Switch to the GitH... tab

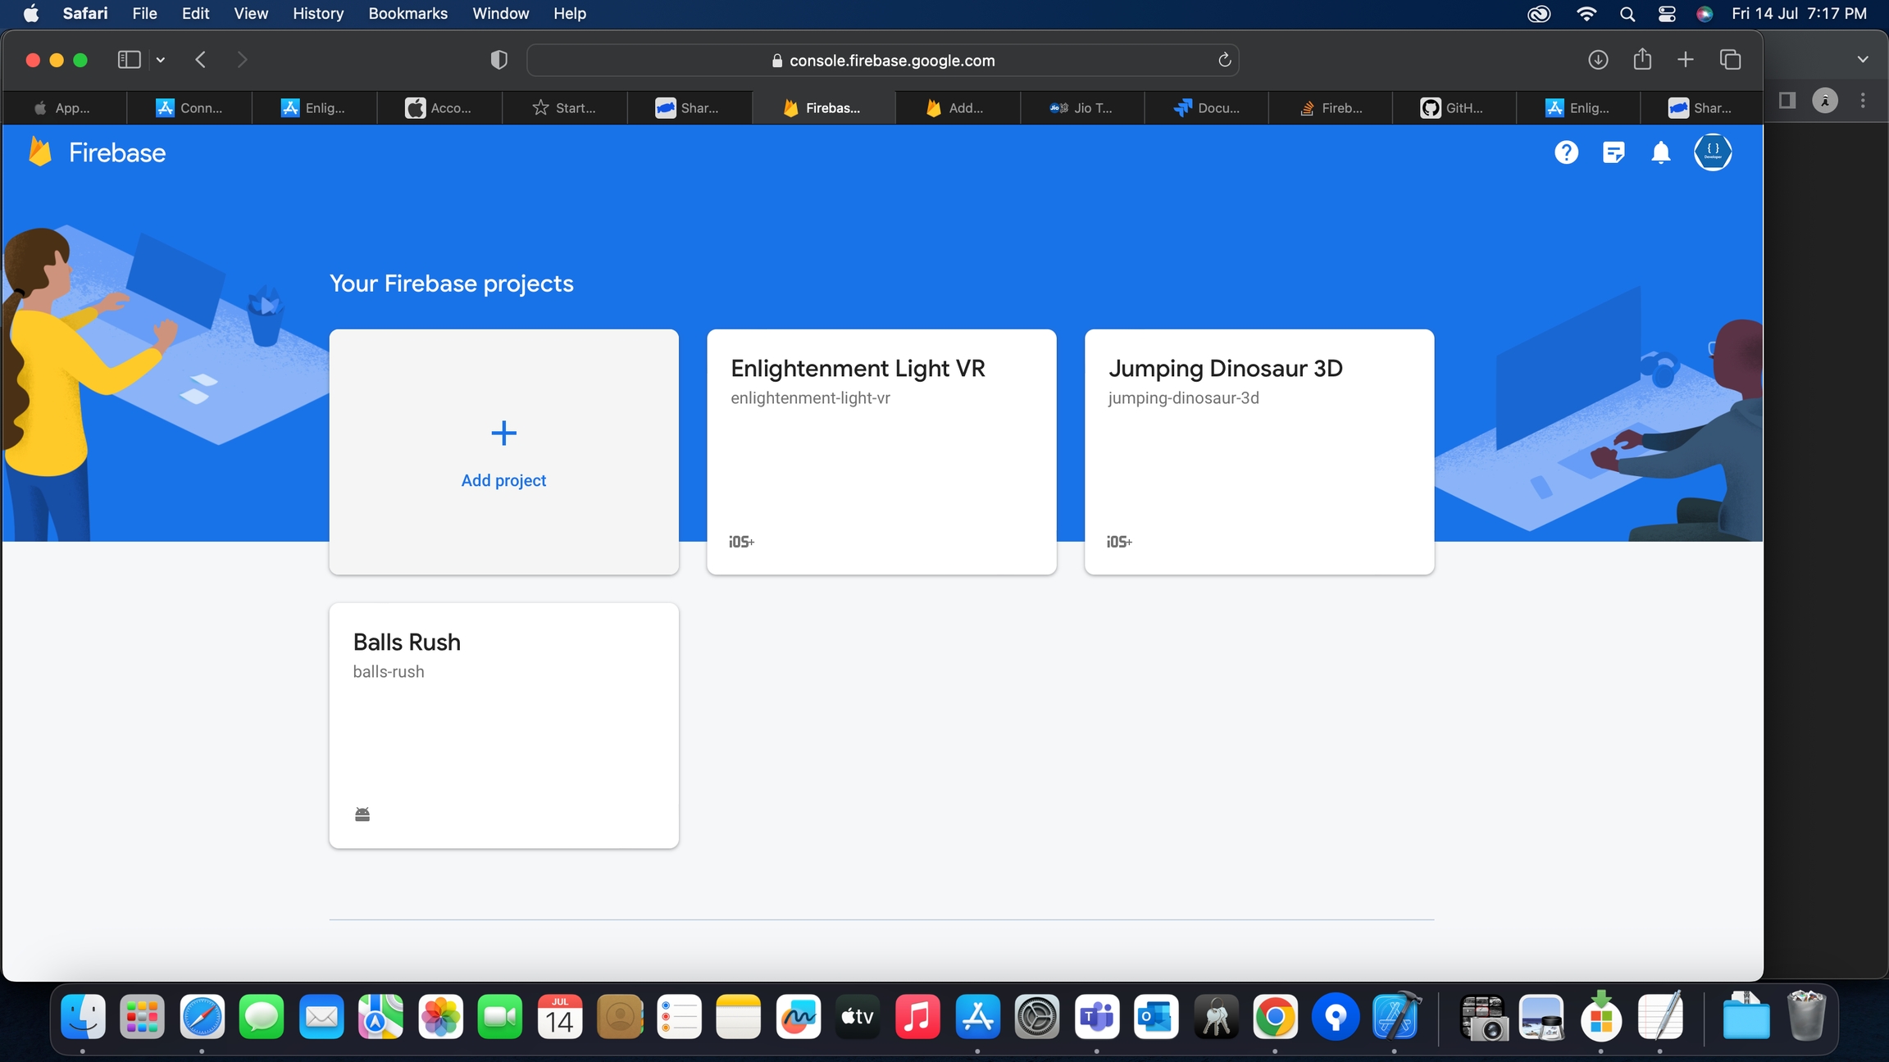[x=1454, y=108]
